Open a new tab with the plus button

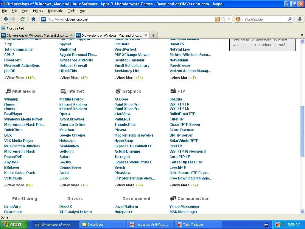point(153,35)
